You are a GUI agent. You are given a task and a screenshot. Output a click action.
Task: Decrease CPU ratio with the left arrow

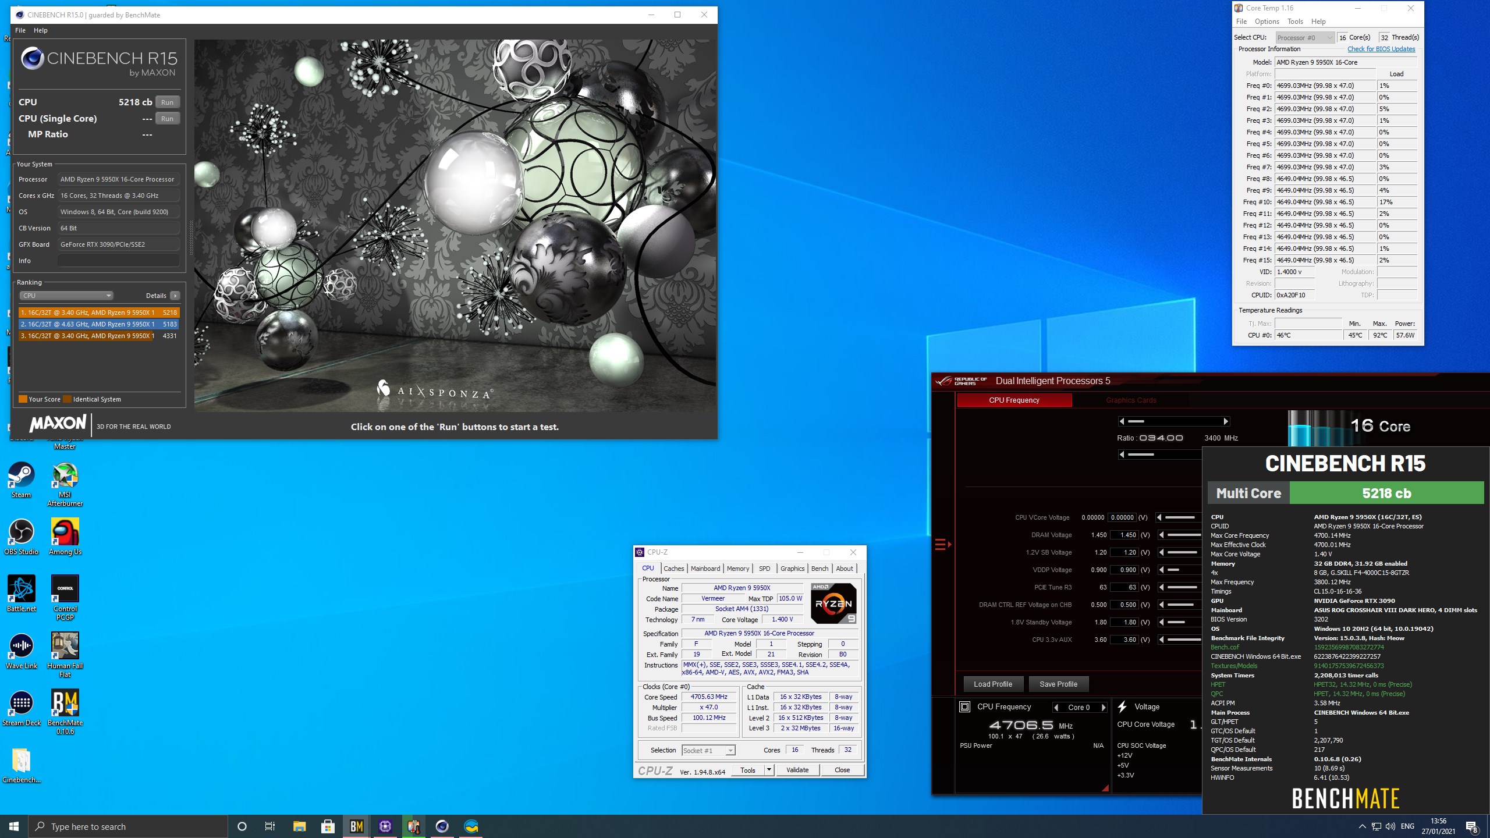coord(1122,421)
